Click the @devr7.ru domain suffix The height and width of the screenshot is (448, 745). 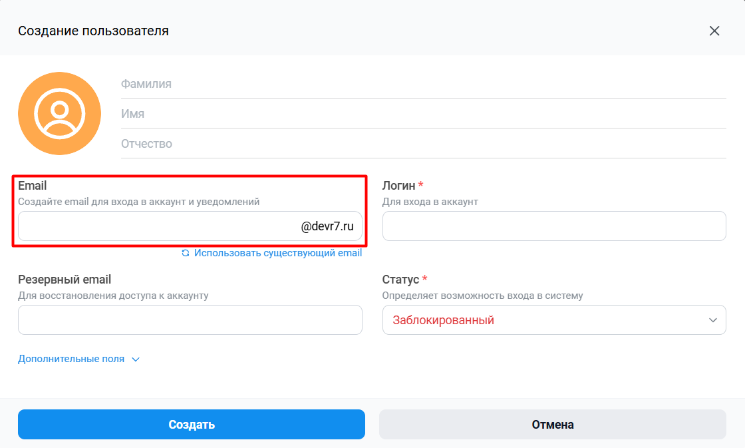click(327, 226)
